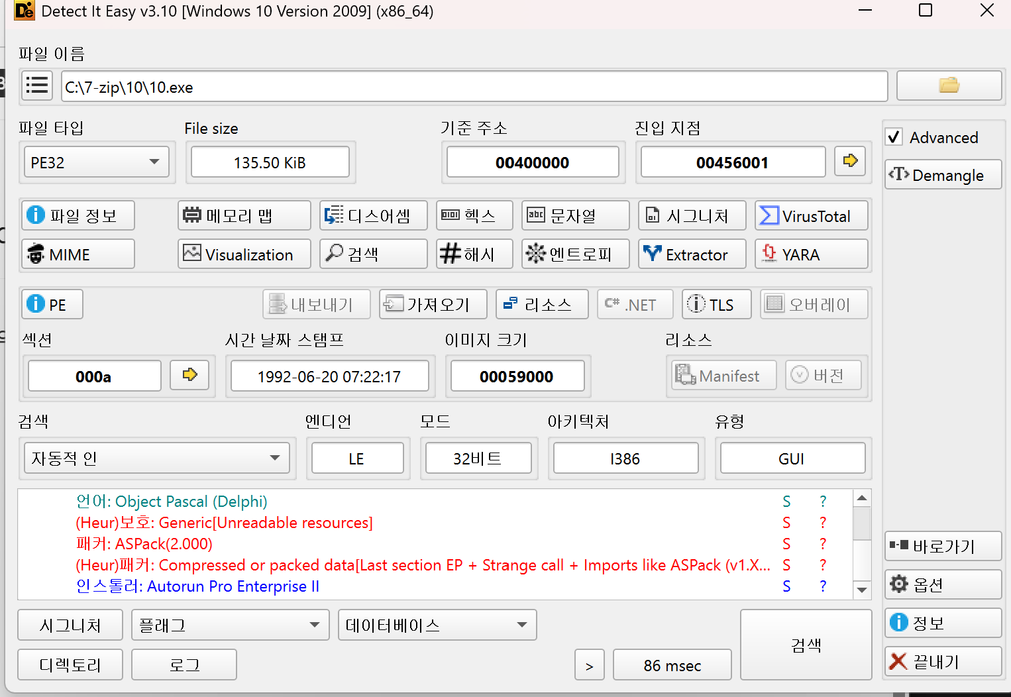The image size is (1011, 697).
Task: Click the entry point 00456001 field
Action: [733, 162]
